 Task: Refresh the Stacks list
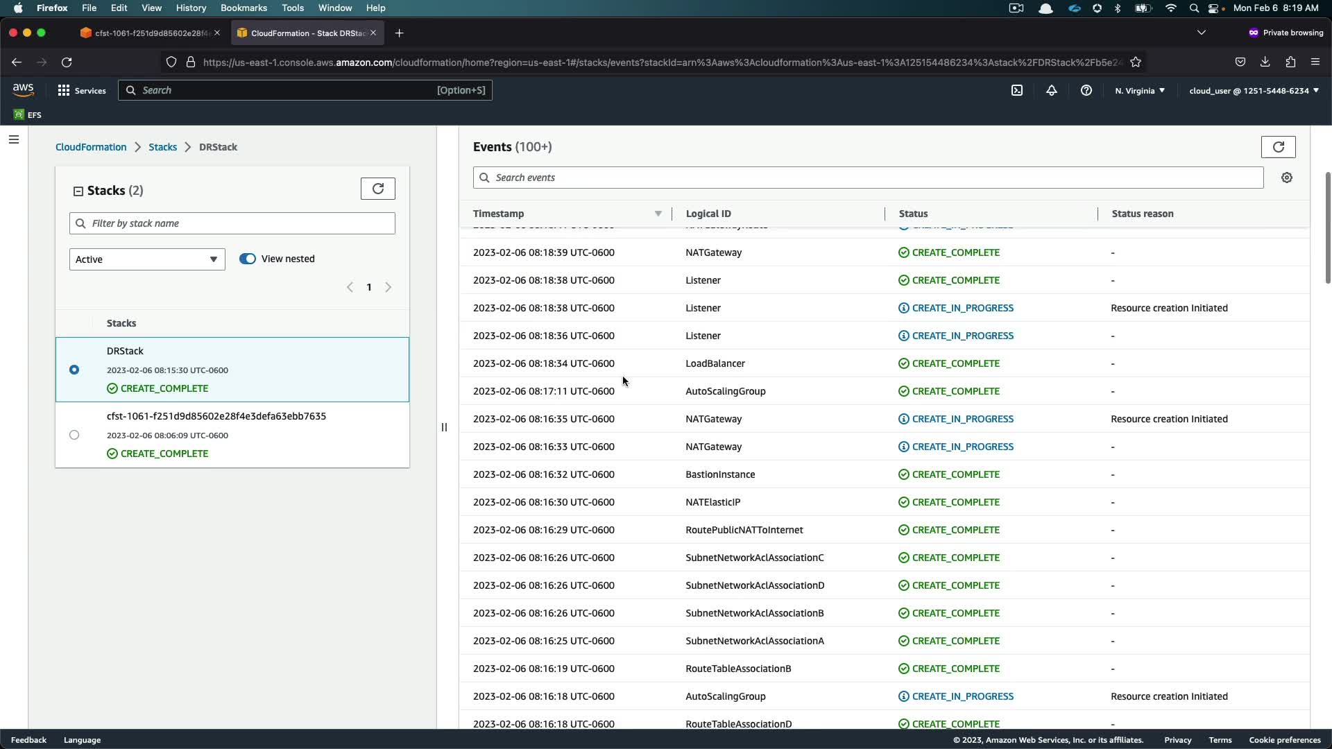pos(378,189)
